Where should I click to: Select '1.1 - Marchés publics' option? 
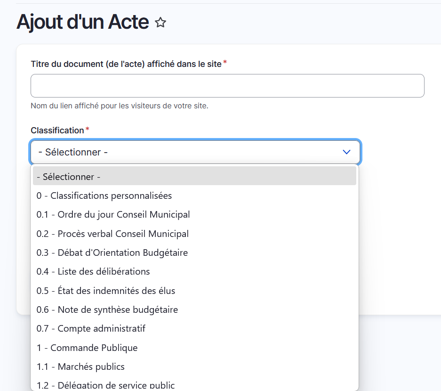tap(80, 367)
